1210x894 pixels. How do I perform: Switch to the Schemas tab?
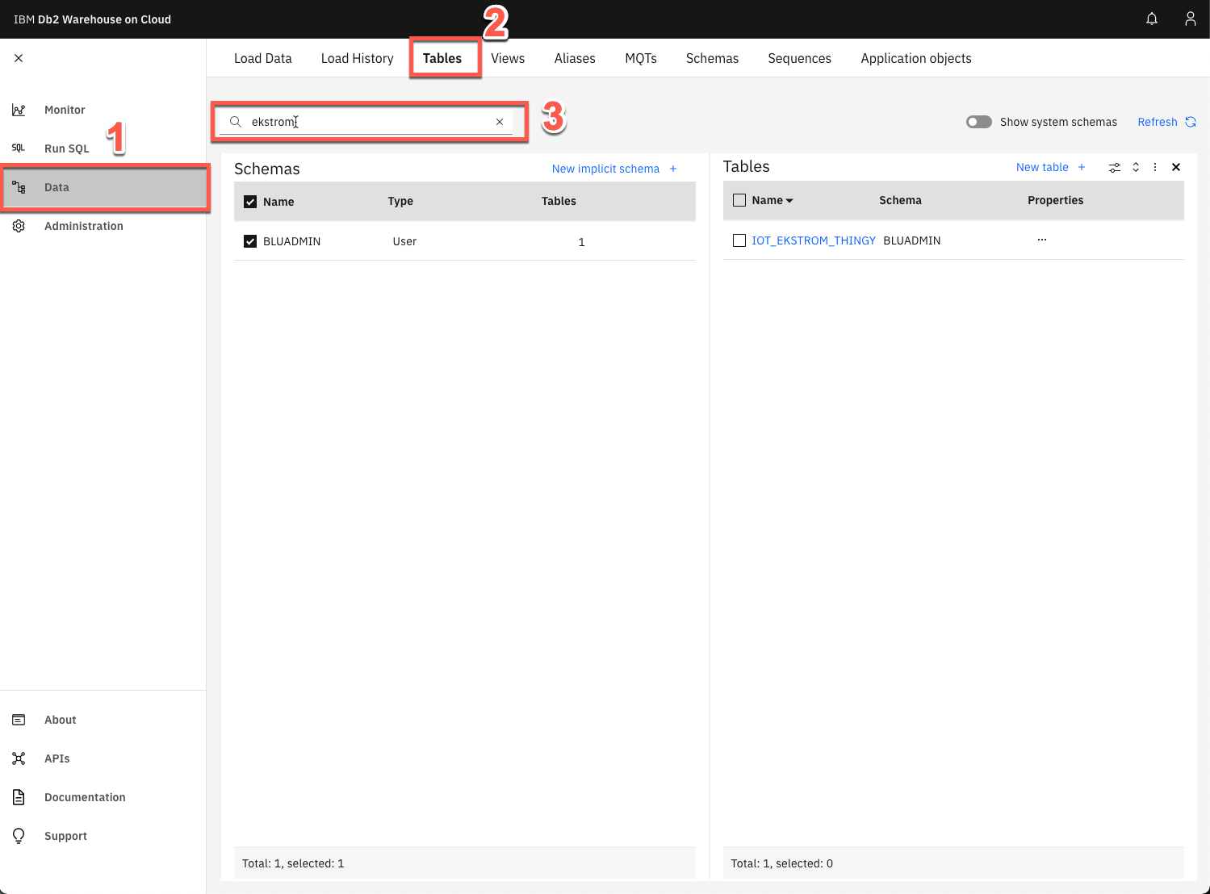point(713,58)
